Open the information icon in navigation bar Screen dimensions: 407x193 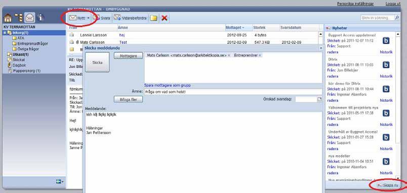pos(40,18)
